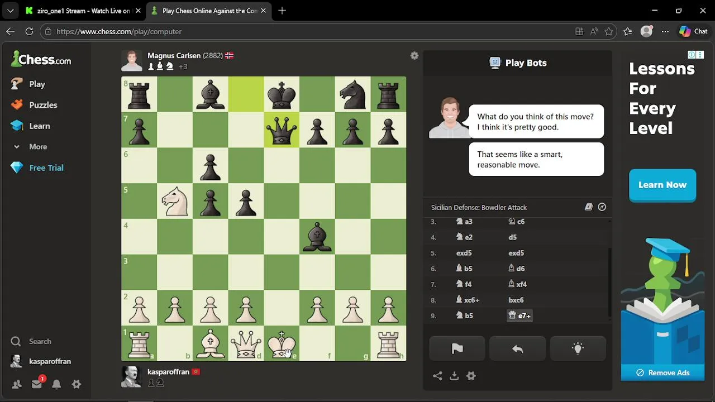The image size is (715, 402).
Task: Click the analysis compass icon
Action: point(602,207)
